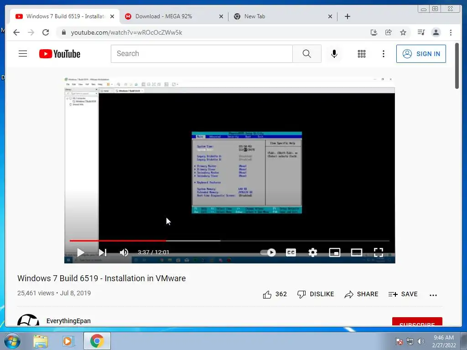The height and width of the screenshot is (350, 467).
Task: Launch Windows Media Player from taskbar
Action: 67,341
